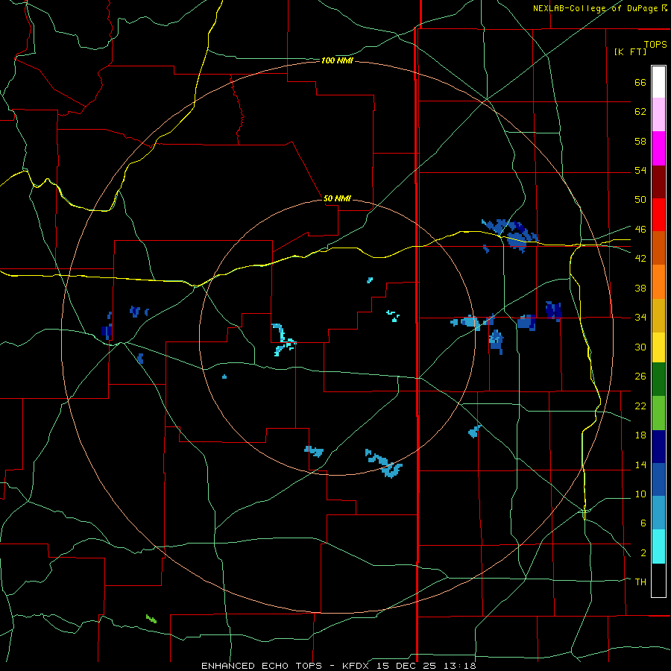Click the dark red legend swatch below 54
The height and width of the screenshot is (671, 671).
click(658, 182)
